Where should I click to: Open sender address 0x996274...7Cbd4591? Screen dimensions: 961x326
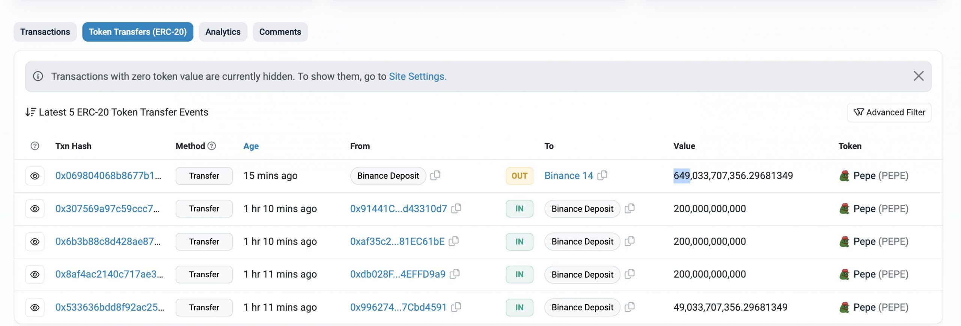pyautogui.click(x=399, y=307)
